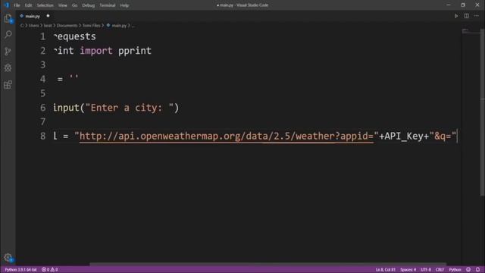Expand the Documents breadcrumb segment
485x273 pixels.
click(67, 26)
